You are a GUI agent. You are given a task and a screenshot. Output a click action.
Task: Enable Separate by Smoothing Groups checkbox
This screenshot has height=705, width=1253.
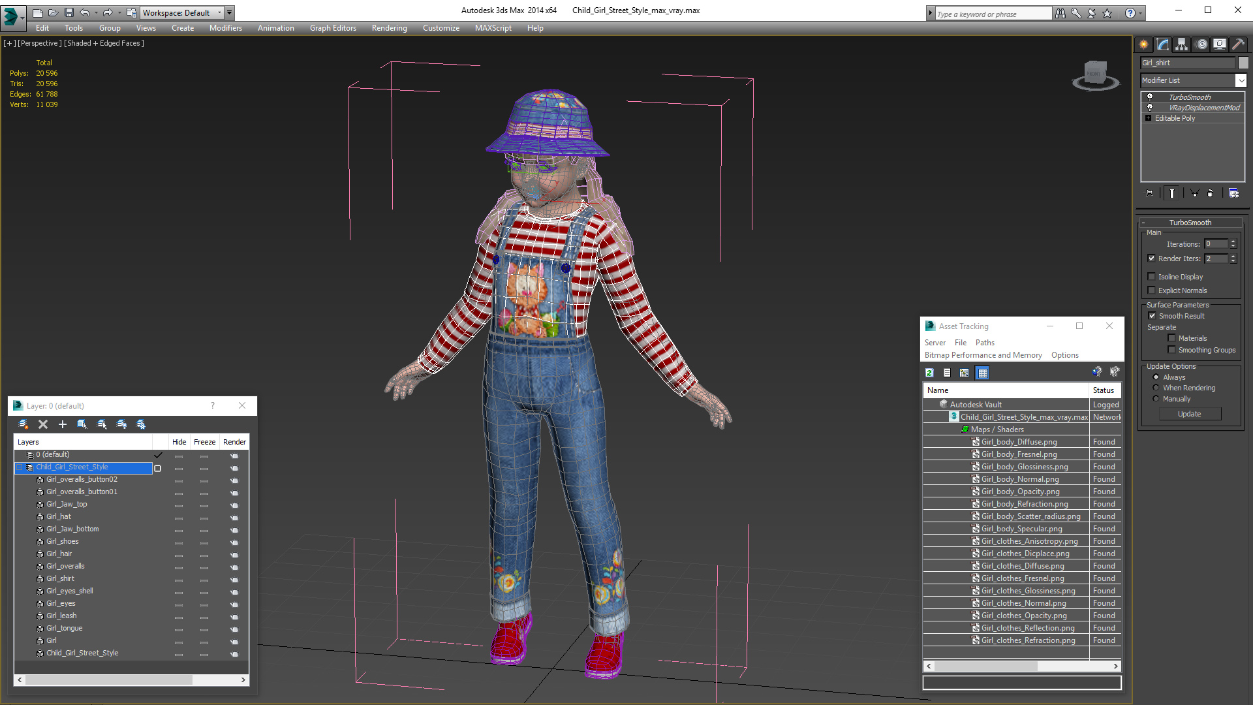tap(1172, 350)
